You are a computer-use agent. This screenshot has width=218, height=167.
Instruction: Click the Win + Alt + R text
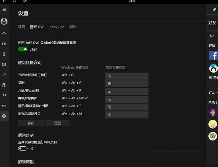[71, 90]
